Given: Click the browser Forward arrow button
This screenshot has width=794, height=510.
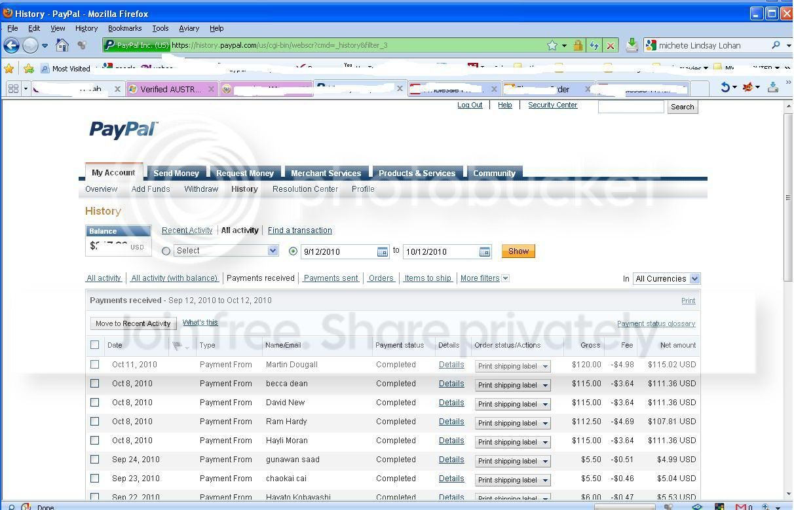Looking at the screenshot, I should click(30, 45).
